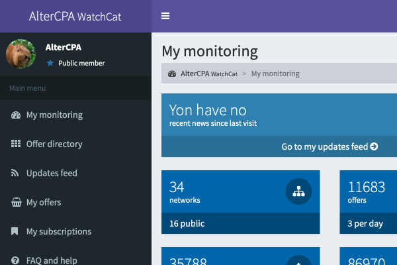
Task: Click the blue star next to Public member
Action: (50, 63)
